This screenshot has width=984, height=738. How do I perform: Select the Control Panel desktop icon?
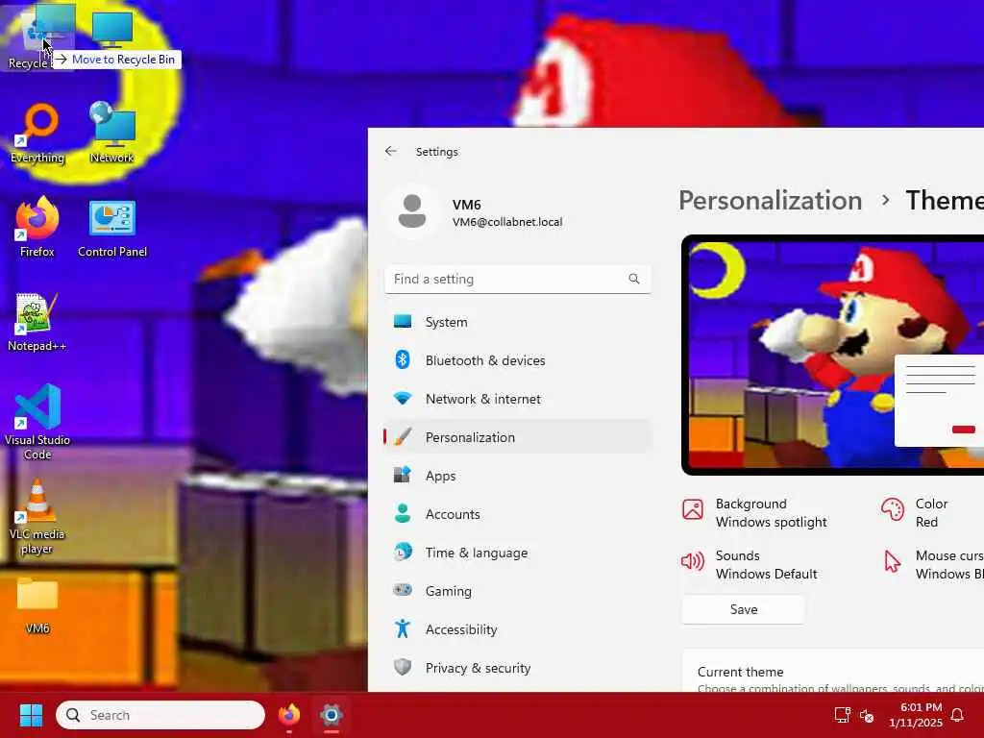[112, 229]
